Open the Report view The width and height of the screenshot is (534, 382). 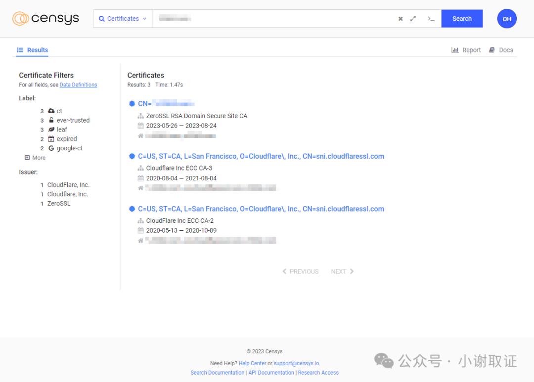click(466, 50)
